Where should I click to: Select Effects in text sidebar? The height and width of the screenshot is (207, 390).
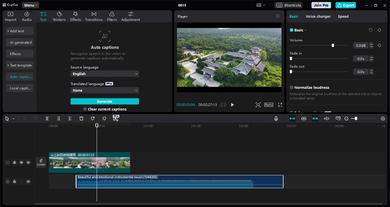click(20, 54)
